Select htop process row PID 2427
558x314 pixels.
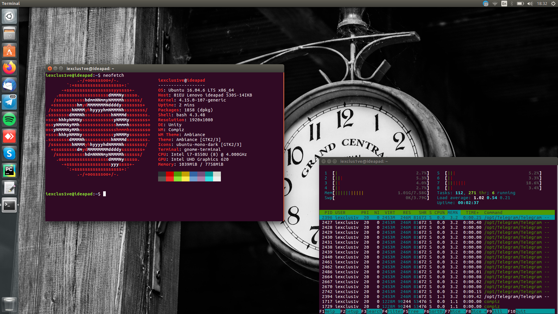click(x=437, y=222)
